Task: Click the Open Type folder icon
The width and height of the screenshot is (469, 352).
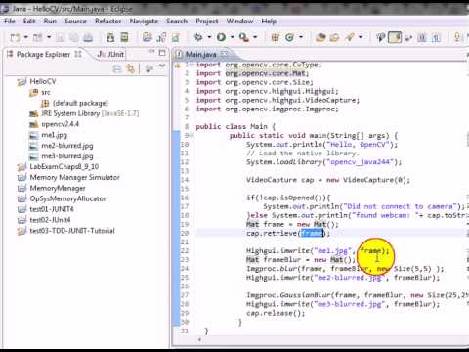Action: click(x=320, y=38)
